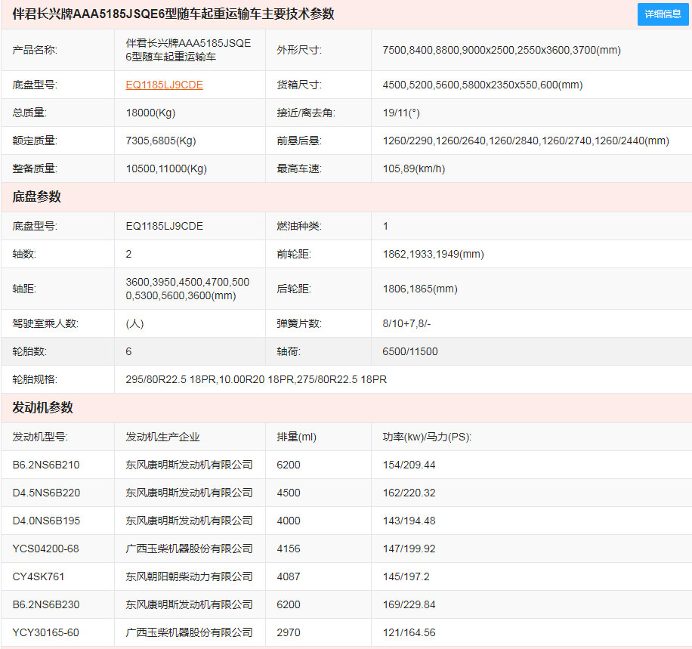Image resolution: width=692 pixels, height=649 pixels.
Task: Select rated mass value 7305,6805(Kg)
Action: click(161, 141)
